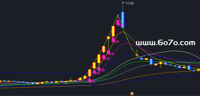Click the yellow cross doji after the drop
Image resolution: width=200 pixels, height=96 pixels.
tap(137, 55)
